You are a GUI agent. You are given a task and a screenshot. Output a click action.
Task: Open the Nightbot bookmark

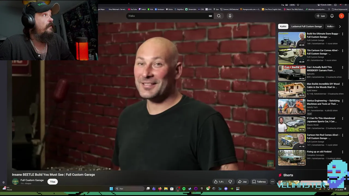point(179,9)
